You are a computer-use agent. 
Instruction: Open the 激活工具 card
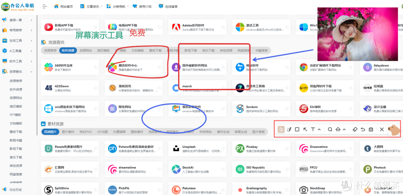click(261, 27)
